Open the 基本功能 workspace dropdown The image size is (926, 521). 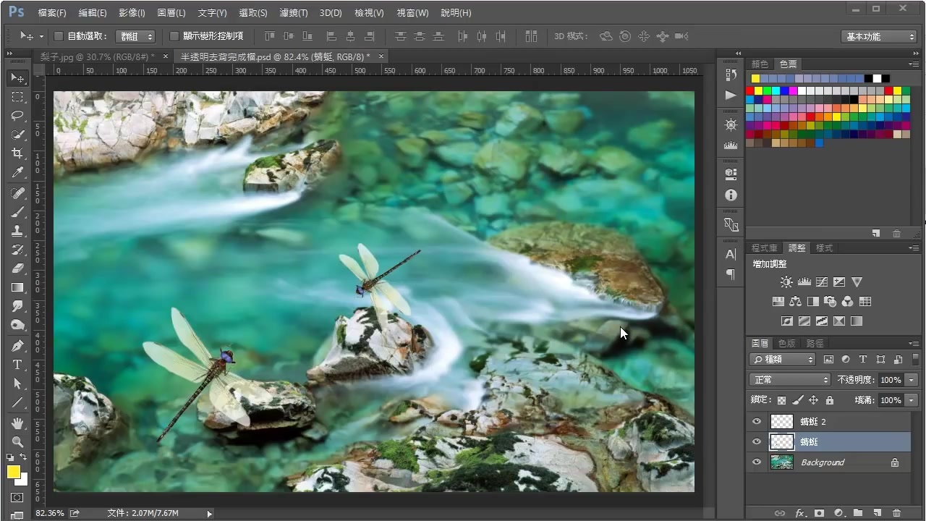[879, 36]
